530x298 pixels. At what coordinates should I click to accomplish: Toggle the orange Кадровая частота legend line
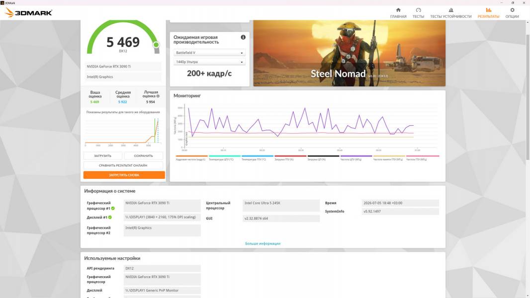pyautogui.click(x=191, y=156)
